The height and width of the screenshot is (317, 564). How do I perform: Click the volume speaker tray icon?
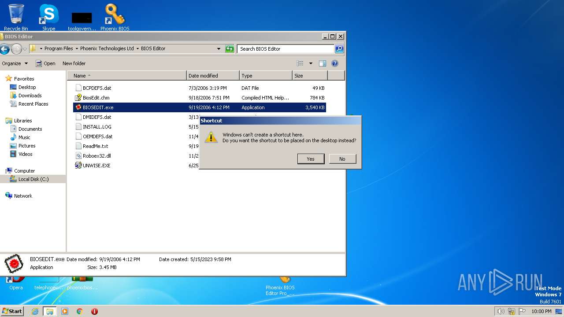(x=501, y=311)
